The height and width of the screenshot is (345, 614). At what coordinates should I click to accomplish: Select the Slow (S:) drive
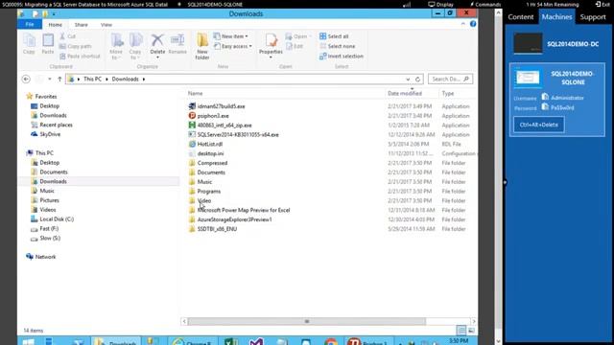point(50,238)
